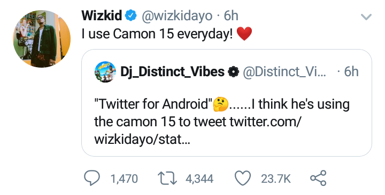This screenshot has height=195, width=385.
Task: Click Wizkid's blue verified badge
Action: click(131, 16)
